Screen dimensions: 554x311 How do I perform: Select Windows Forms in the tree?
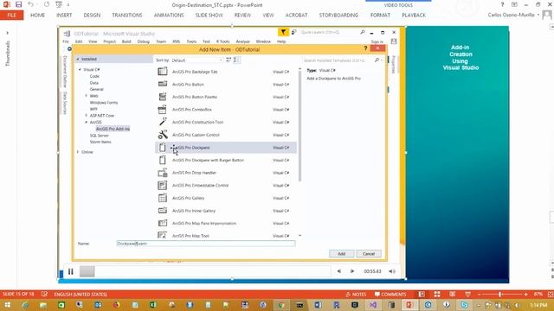pyautogui.click(x=104, y=102)
